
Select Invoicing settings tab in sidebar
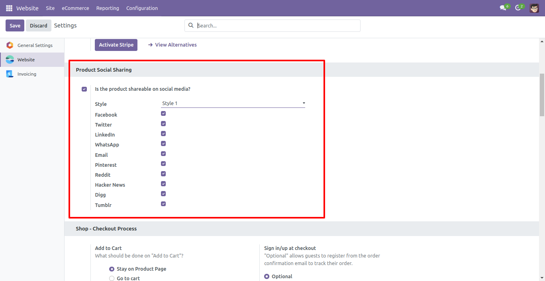(32, 74)
